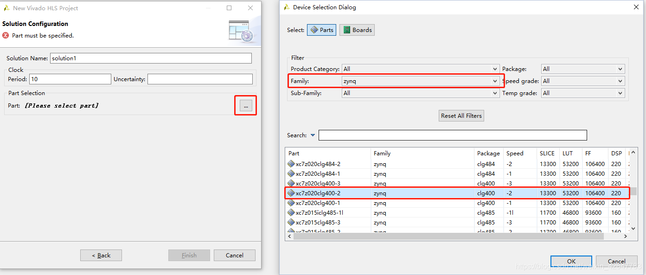Image resolution: width=646 pixels, height=275 pixels.
Task: Click Vivado icon in Device Selection title bar
Action: coord(286,7)
